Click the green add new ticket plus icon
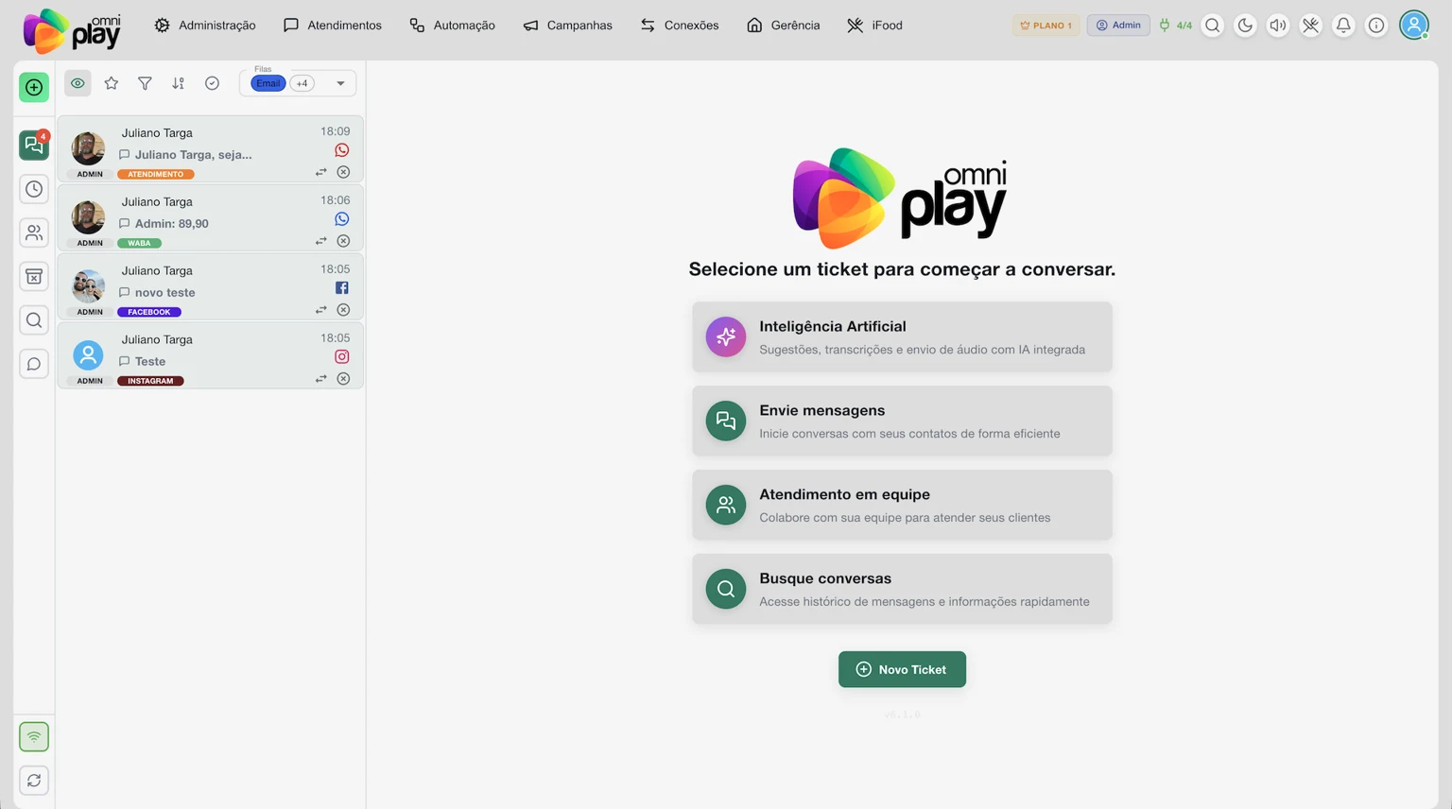 click(34, 88)
